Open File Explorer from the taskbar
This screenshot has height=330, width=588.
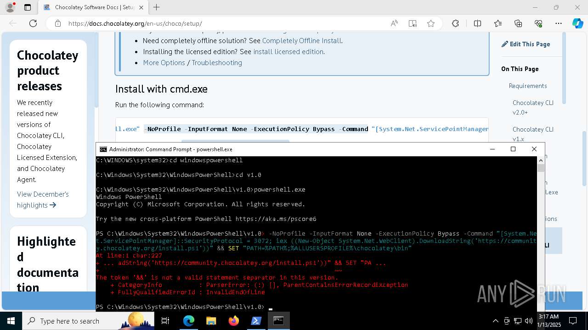pos(211,321)
